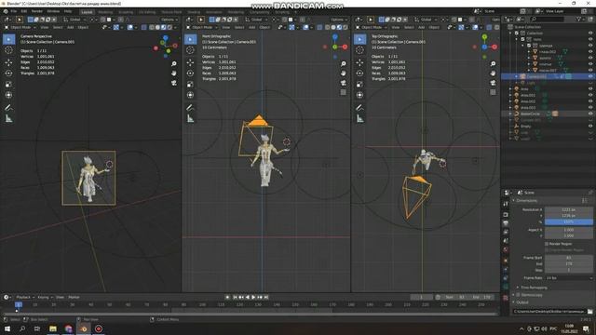Toggle visibility of Area.001 light
This screenshot has width=596, height=335.
point(590,95)
